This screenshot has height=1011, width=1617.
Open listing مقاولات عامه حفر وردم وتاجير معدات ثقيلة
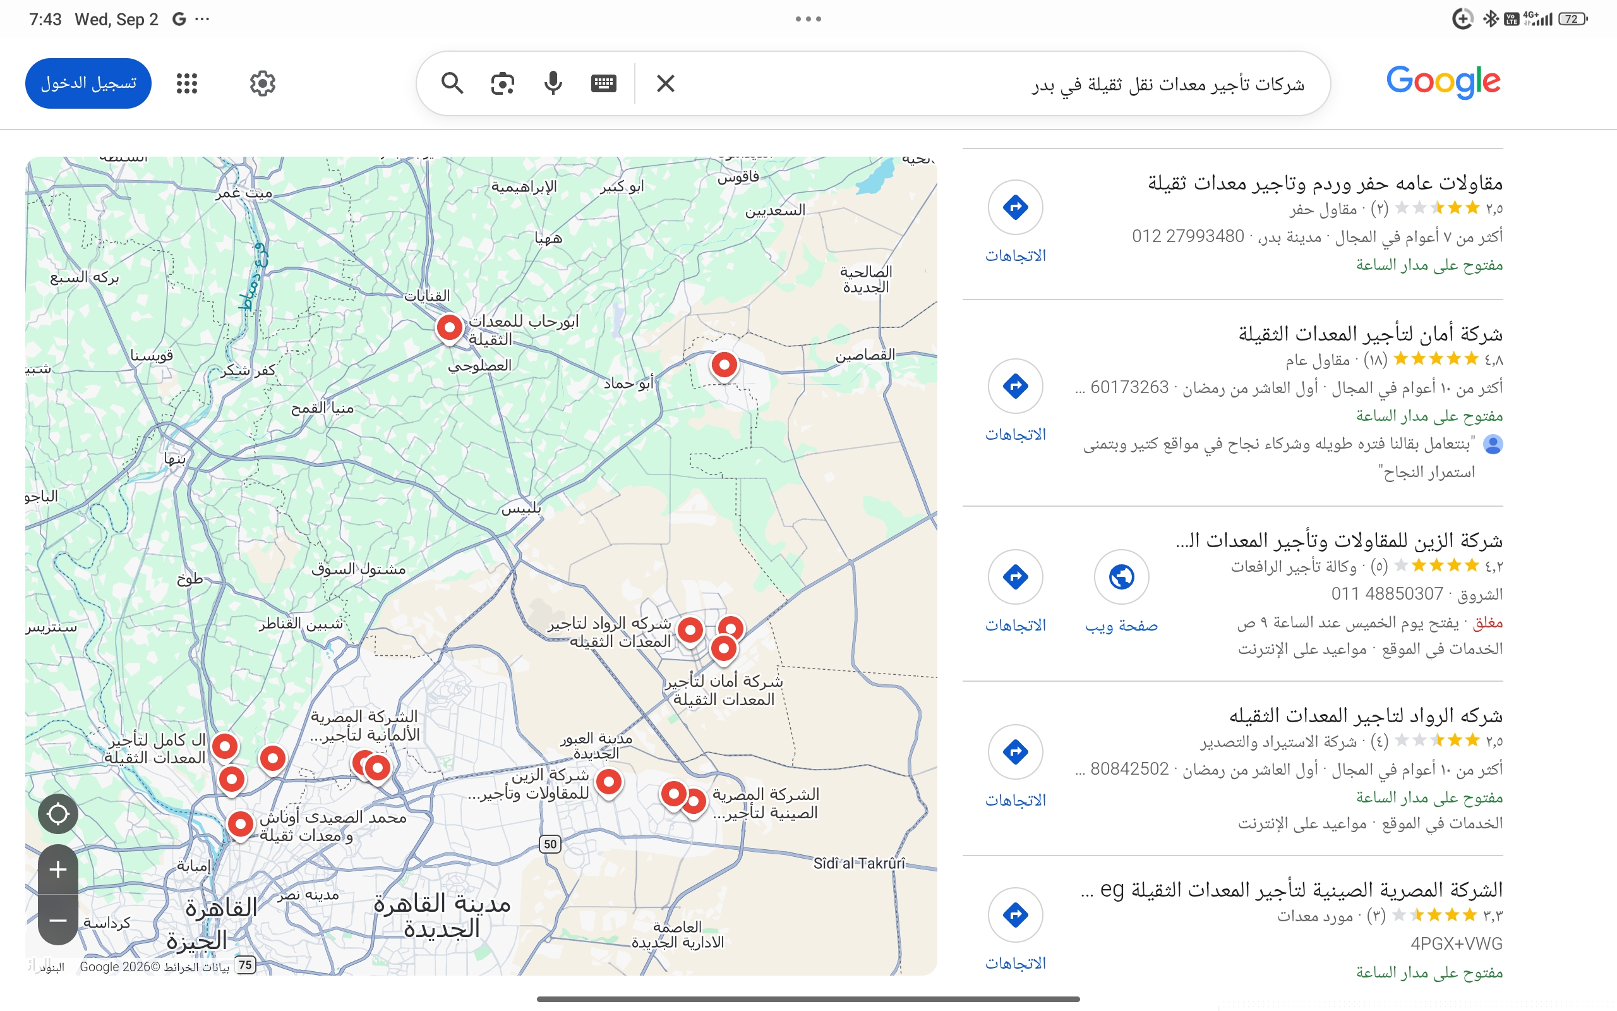[x=1325, y=183]
